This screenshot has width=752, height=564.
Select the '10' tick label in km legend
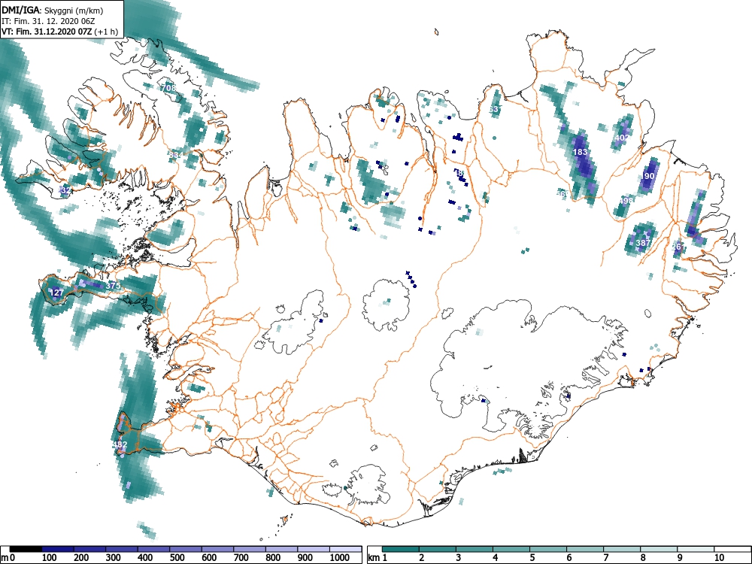(718, 558)
